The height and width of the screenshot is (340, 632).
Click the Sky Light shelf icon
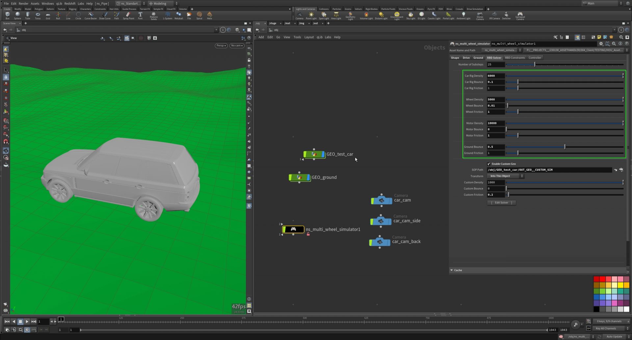pos(410,15)
